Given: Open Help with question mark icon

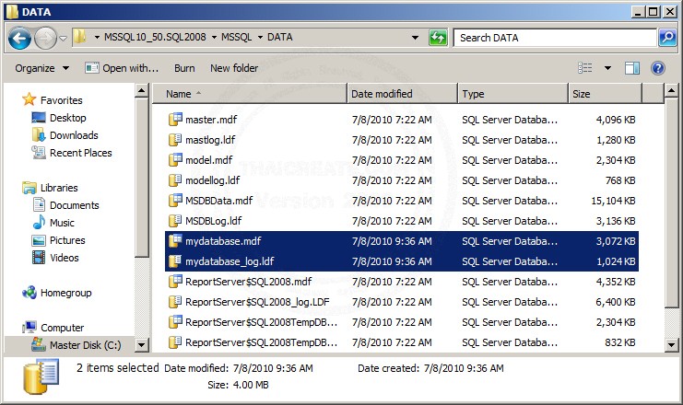Looking at the screenshot, I should pos(658,68).
